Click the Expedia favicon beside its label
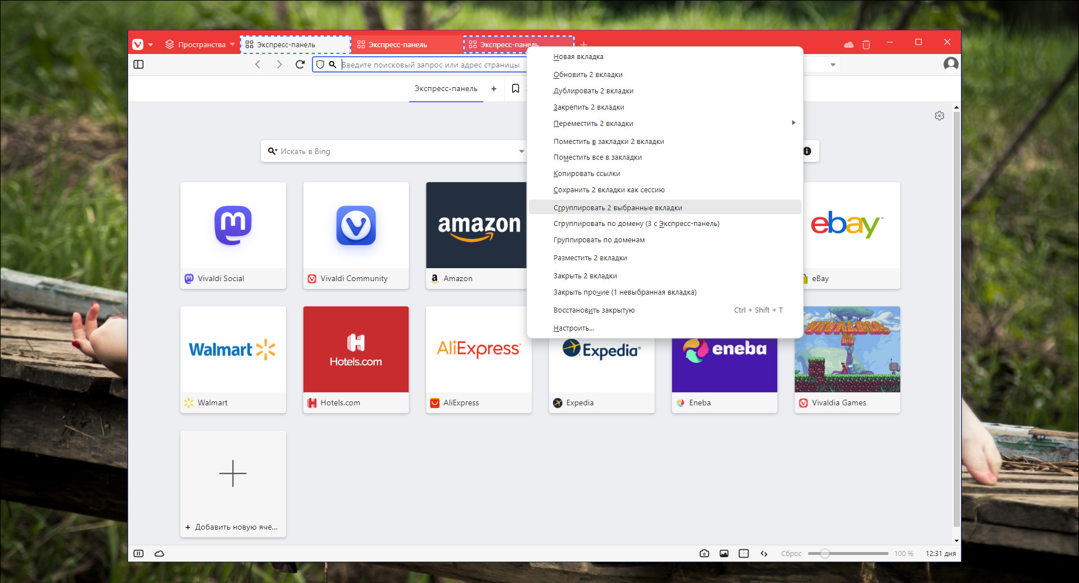Viewport: 1079px width, 583px height. coord(557,403)
